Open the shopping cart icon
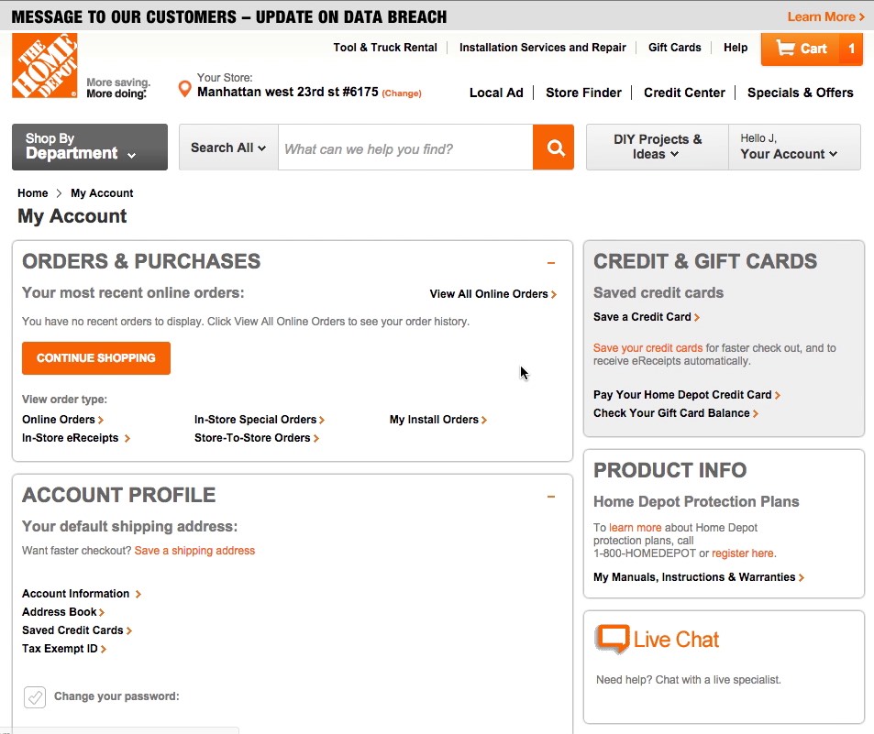The width and height of the screenshot is (874, 734). point(785,49)
